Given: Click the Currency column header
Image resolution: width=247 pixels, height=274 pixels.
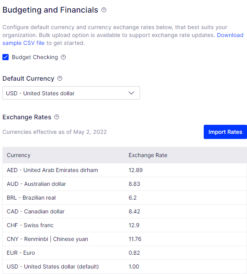Looking at the screenshot, I should pos(18,155).
